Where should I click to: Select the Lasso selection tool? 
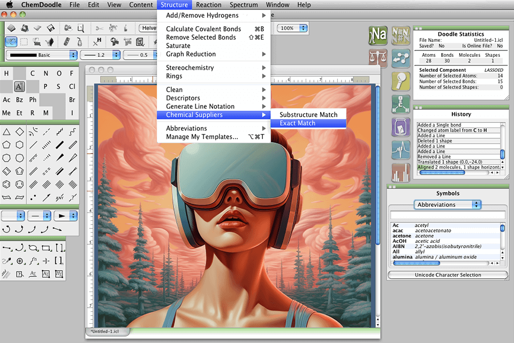(11, 41)
